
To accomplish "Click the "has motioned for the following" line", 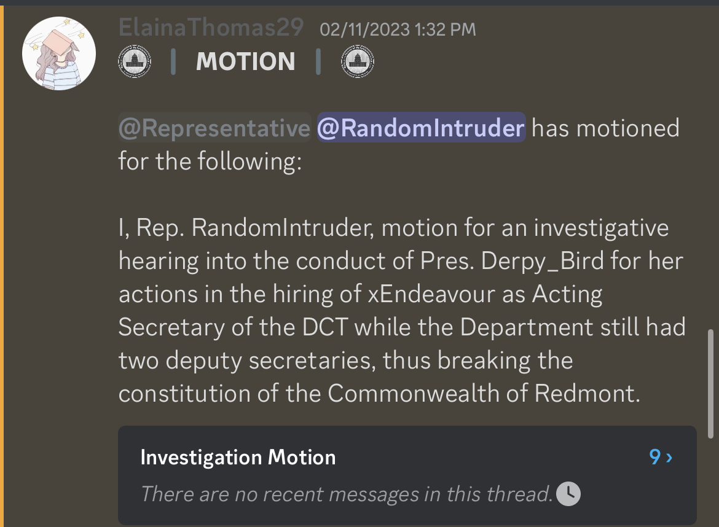I will pos(399,144).
